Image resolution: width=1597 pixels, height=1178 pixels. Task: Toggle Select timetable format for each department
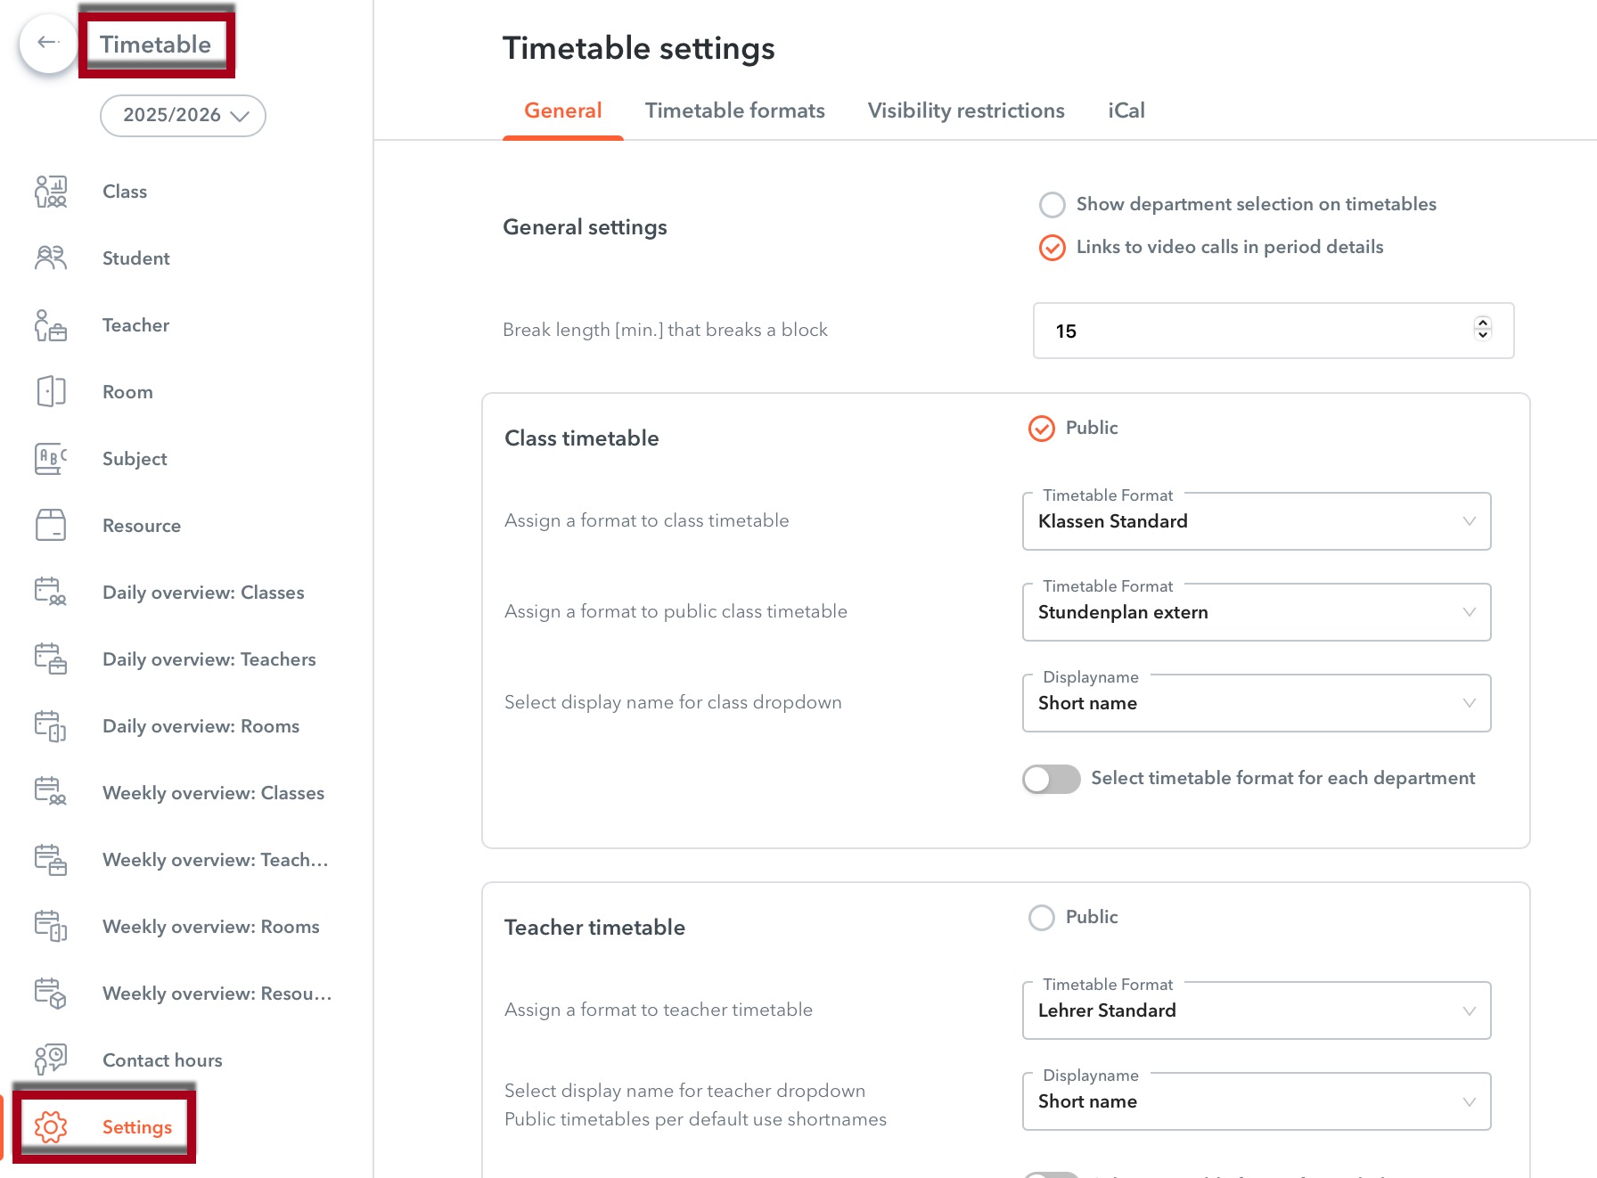[1052, 779]
